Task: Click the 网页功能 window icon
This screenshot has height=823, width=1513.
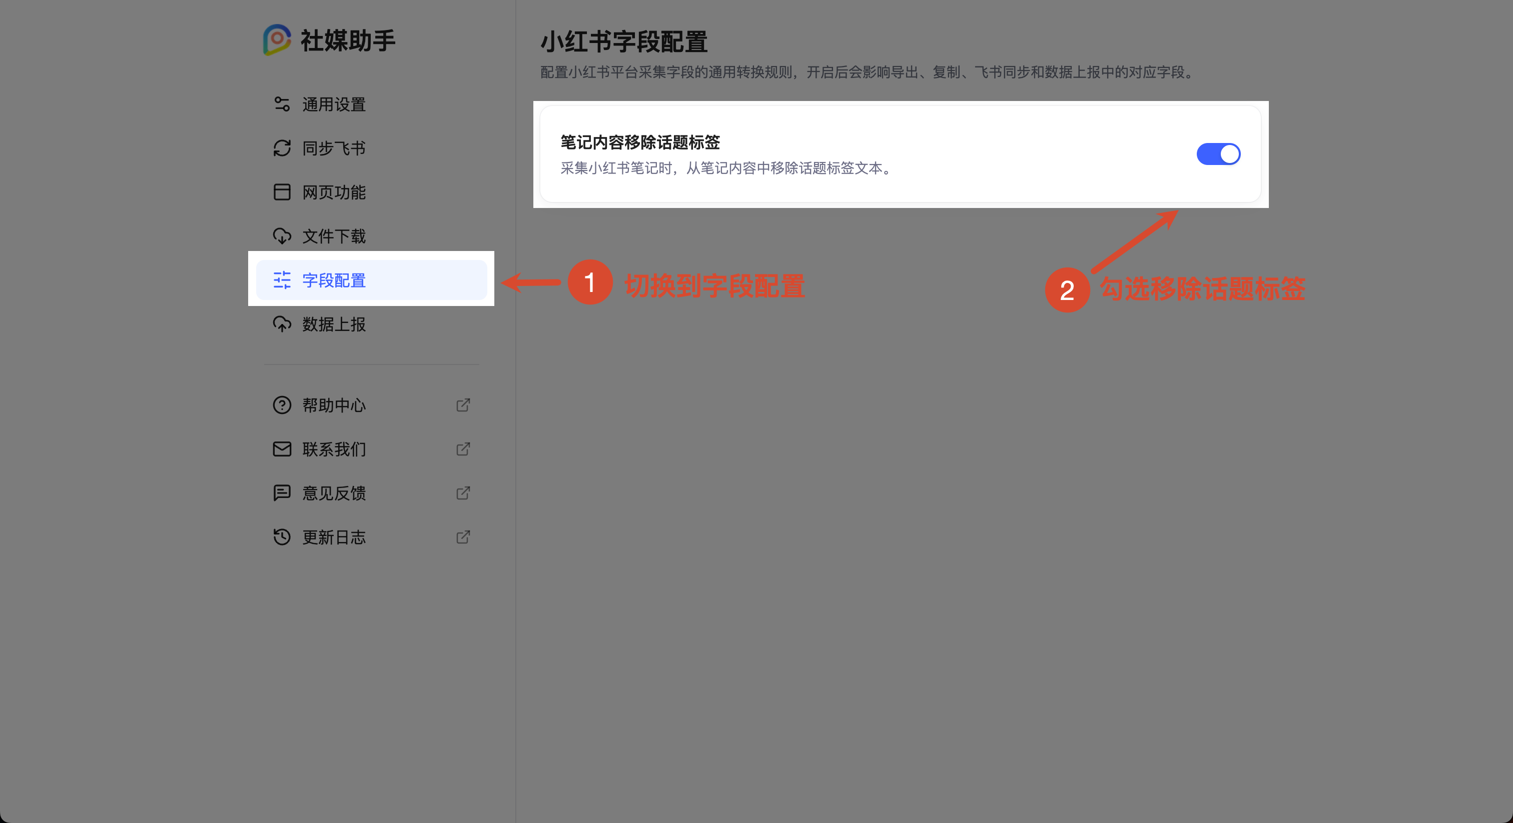Action: [282, 192]
